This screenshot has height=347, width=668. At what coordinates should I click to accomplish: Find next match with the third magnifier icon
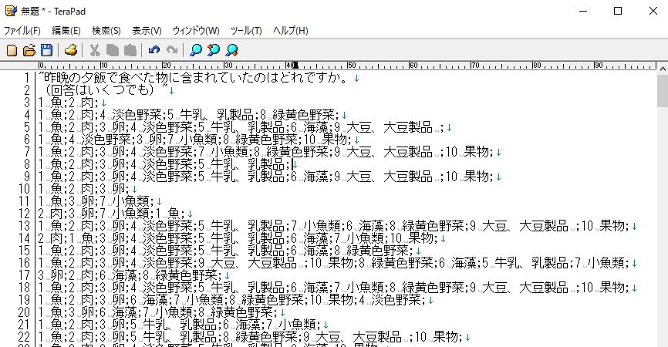(x=231, y=51)
